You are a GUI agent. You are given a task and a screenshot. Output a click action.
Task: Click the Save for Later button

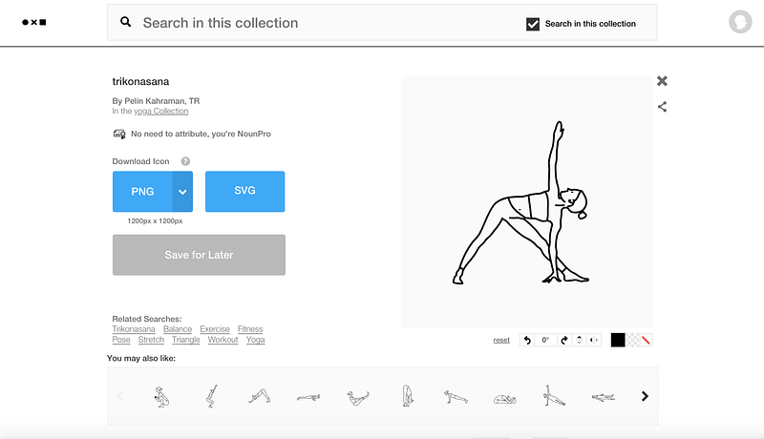click(199, 255)
